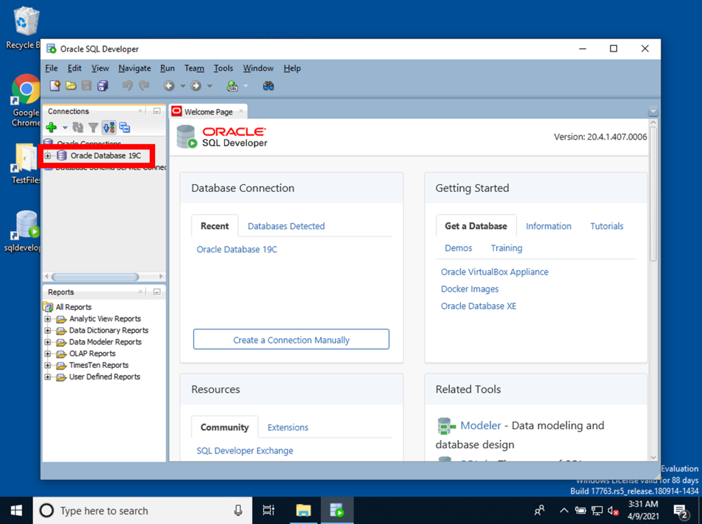
Task: Expand the OLAP Reports node
Action: (x=48, y=354)
